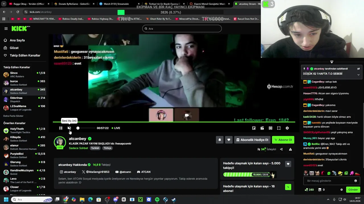Gift a subscription with Abonelik Hediye Et
364x204 pixels.
(x=252, y=140)
